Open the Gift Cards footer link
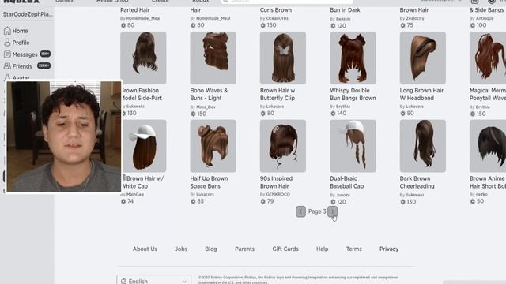This screenshot has width=506, height=284. pyautogui.click(x=285, y=249)
